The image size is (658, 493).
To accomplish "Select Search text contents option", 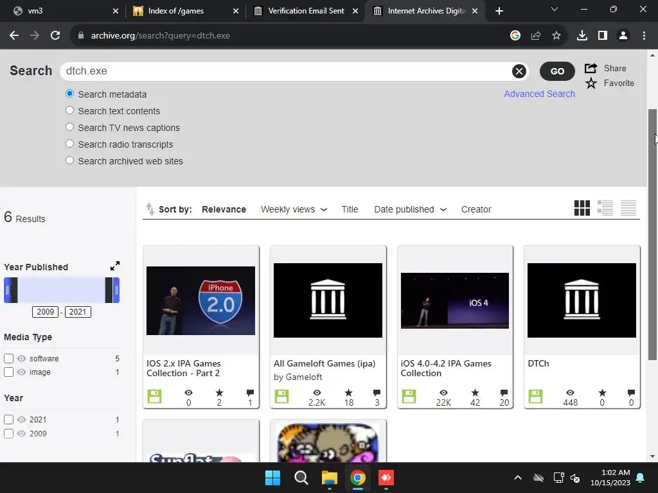I will (x=69, y=110).
